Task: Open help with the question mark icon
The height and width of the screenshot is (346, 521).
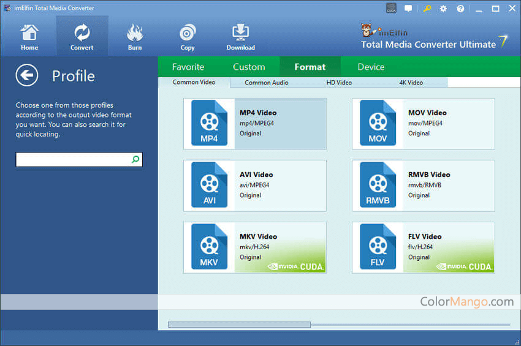Action: 460,9
